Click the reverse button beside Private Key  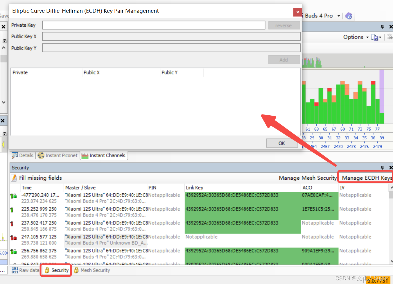click(284, 25)
